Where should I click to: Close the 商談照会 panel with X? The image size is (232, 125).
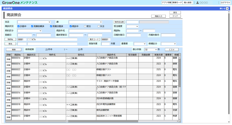click(227, 9)
